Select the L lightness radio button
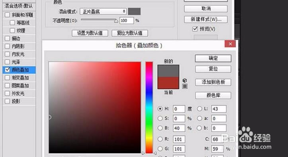 200,109
